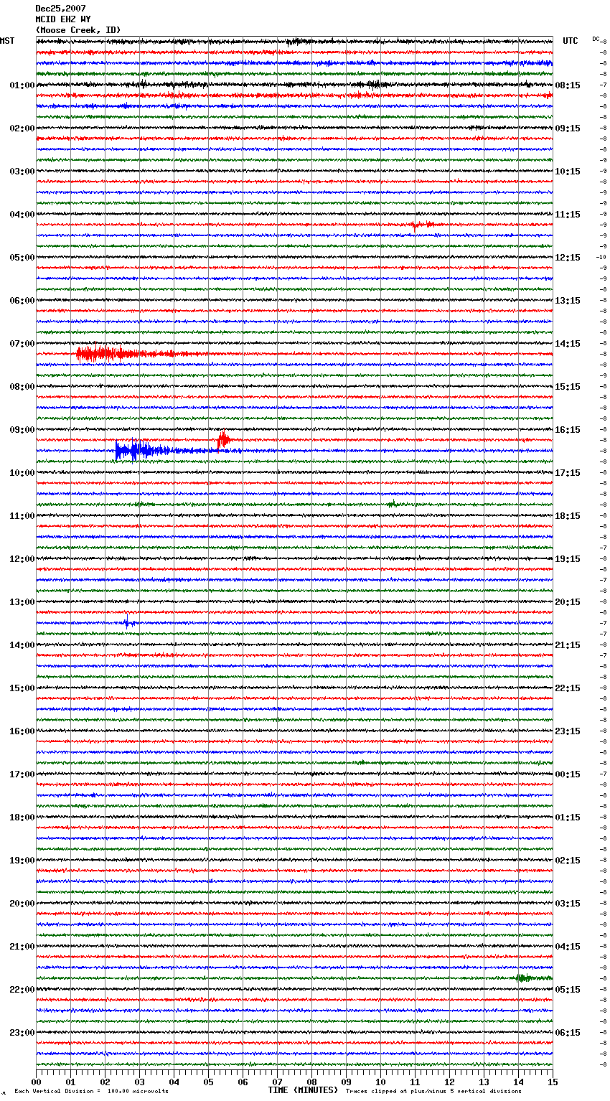Click the 09:15 UTC row label
The image size is (610, 1101).
[x=568, y=128]
